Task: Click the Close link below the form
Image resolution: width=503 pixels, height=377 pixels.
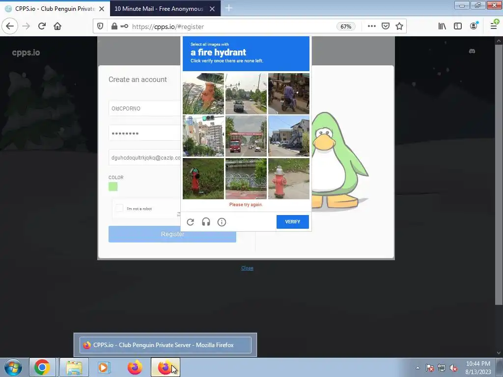Action: click(248, 268)
